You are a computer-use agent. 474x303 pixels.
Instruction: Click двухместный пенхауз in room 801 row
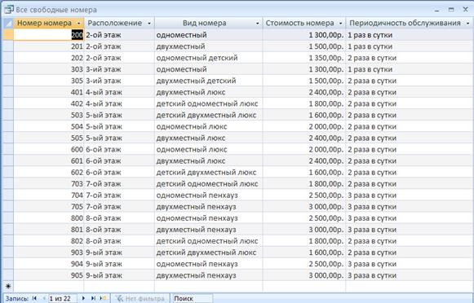pyautogui.click(x=209, y=230)
